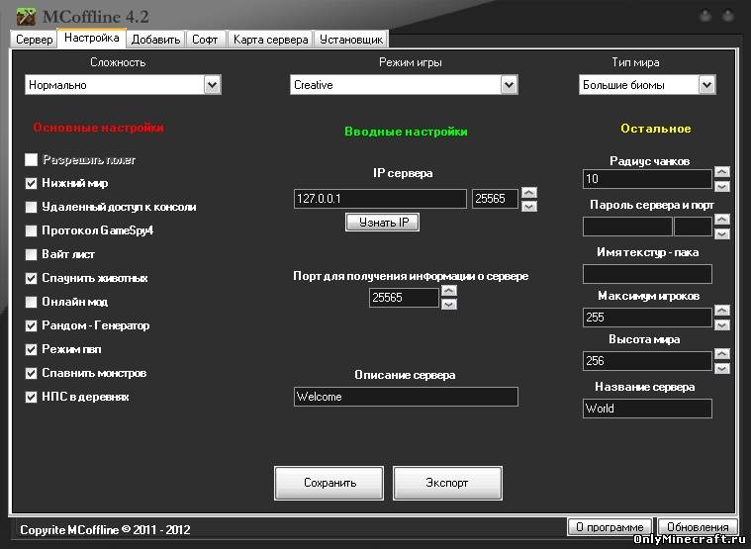Viewport: 751px width, 549px height.
Task: Enable the Разрешить полет checkbox
Action: click(x=32, y=159)
